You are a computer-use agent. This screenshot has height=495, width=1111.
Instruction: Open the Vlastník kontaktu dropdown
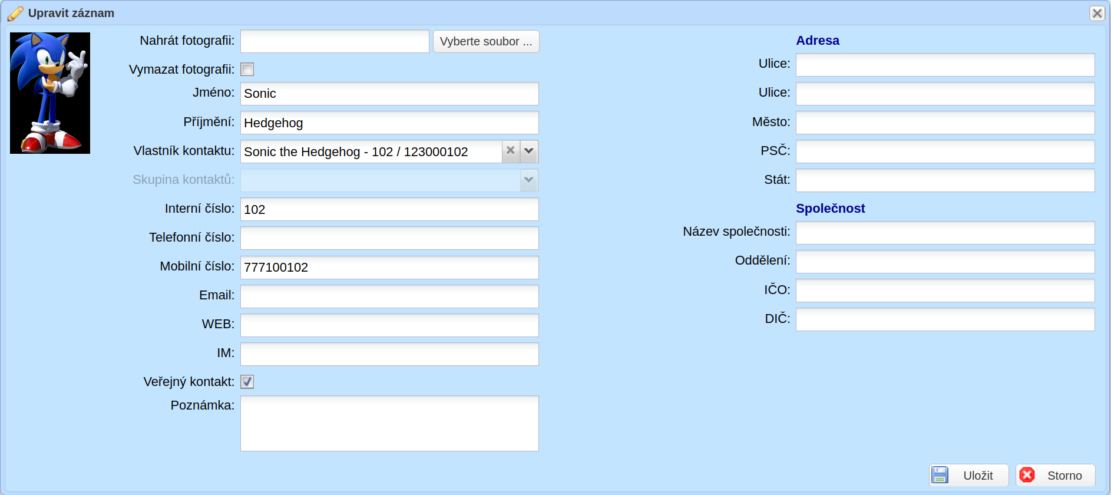pyautogui.click(x=529, y=151)
